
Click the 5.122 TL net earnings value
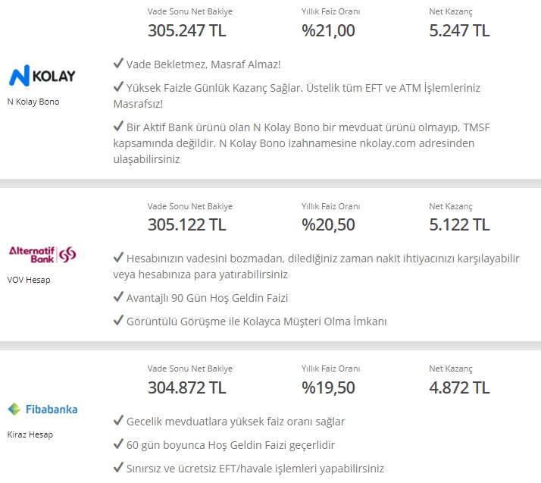459,224
